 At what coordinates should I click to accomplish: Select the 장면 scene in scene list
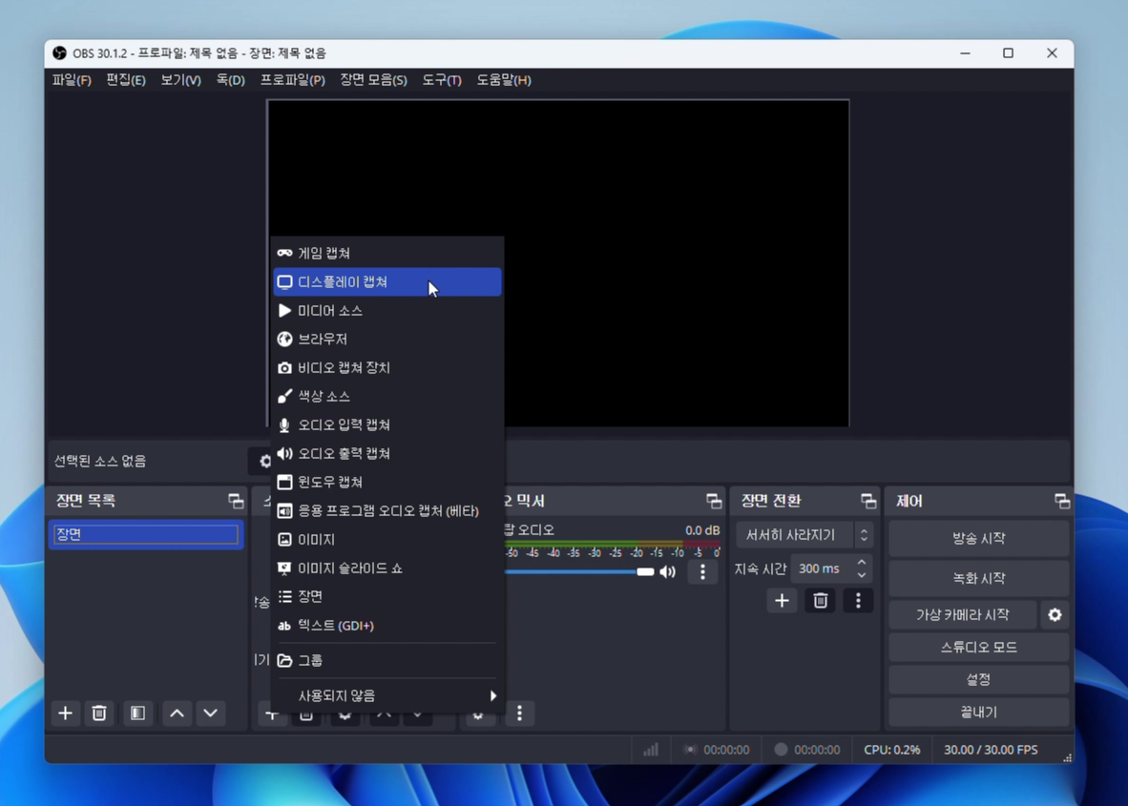[x=146, y=534]
